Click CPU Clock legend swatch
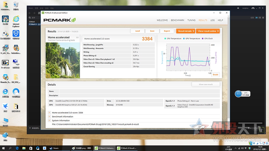This screenshot has width=269, height=151. coord(203,38)
